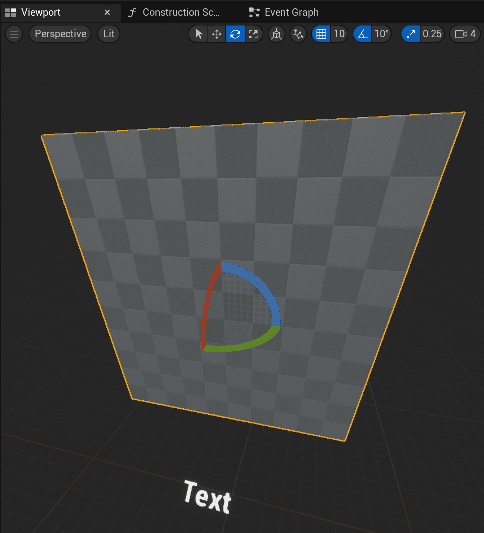Activate the Select mode arrow tool
This screenshot has width=484, height=533.
[x=199, y=34]
